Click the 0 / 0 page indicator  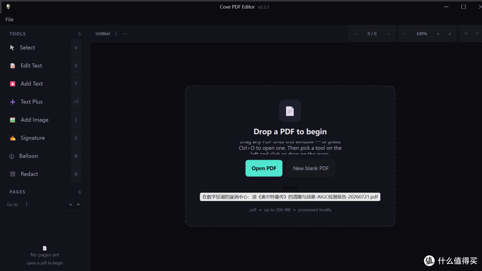pyautogui.click(x=372, y=34)
